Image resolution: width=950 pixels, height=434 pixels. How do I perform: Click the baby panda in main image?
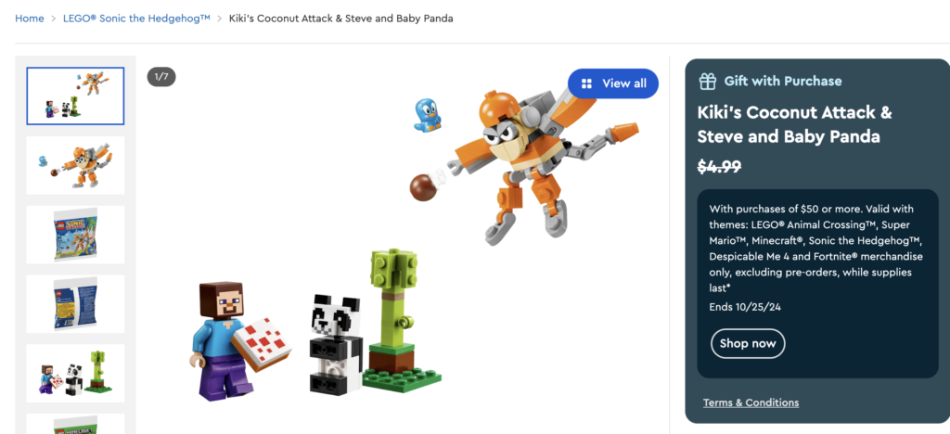pos(335,343)
